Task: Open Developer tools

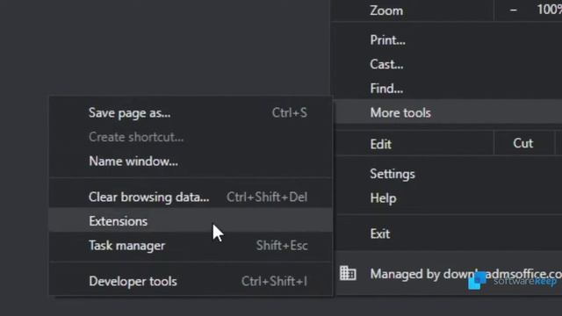Action: click(191, 281)
